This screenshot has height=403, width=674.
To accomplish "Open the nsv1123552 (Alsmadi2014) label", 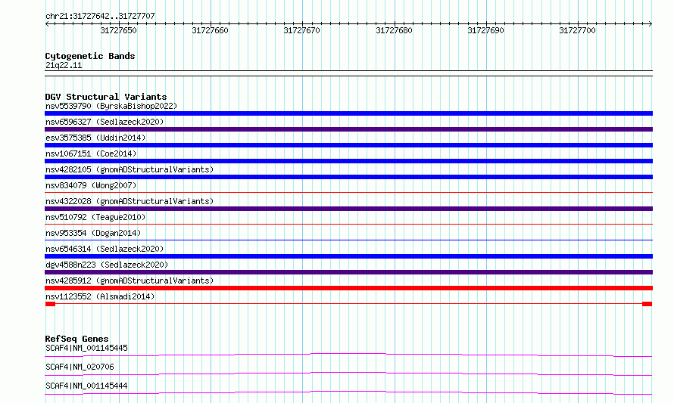I will tap(100, 296).
